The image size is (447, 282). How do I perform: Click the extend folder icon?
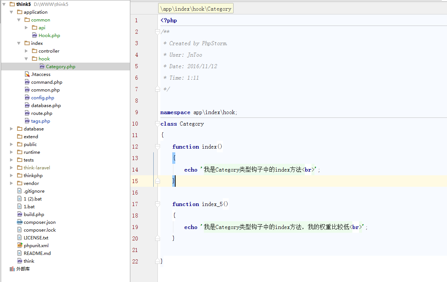pyautogui.click(x=20, y=136)
